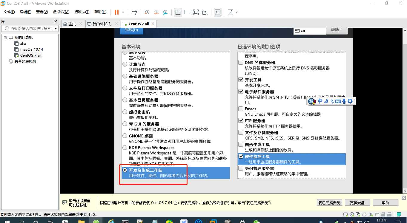Select the GNOME 桌面 radio button
The width and height of the screenshot is (407, 223).
pos(125,136)
